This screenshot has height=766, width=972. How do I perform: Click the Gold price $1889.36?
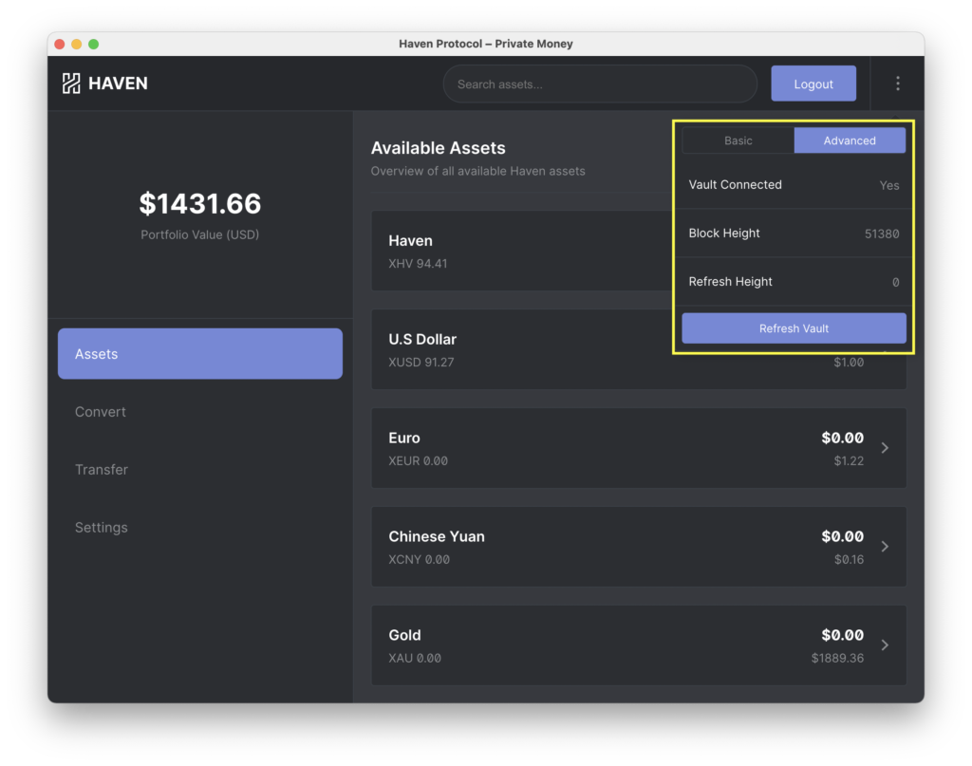(837, 658)
